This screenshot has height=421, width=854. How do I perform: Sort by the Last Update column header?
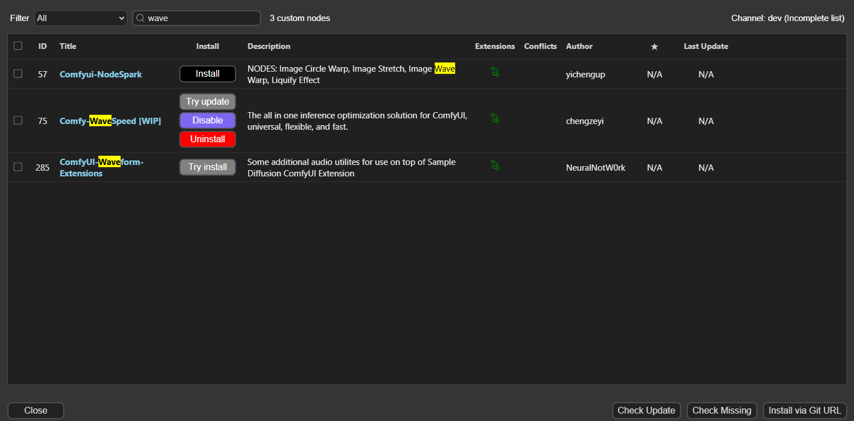[x=706, y=46]
